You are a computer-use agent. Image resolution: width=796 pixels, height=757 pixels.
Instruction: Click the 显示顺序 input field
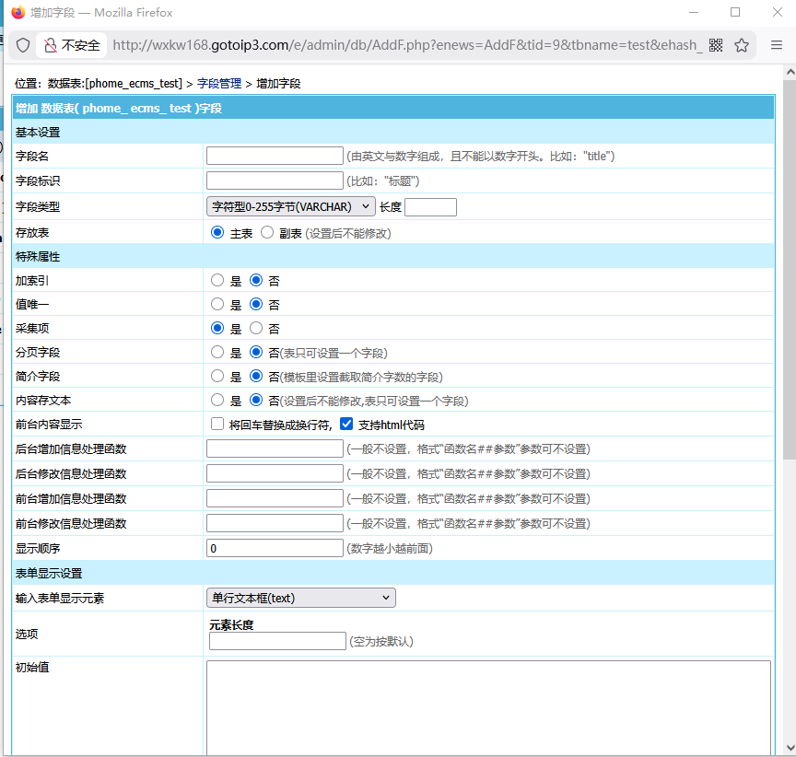pos(275,548)
